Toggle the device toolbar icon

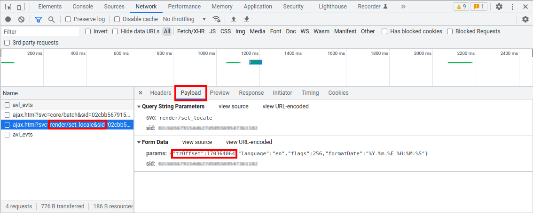(21, 7)
